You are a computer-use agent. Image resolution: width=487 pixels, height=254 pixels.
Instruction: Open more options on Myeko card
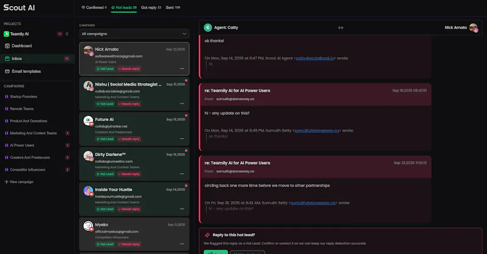182,244
